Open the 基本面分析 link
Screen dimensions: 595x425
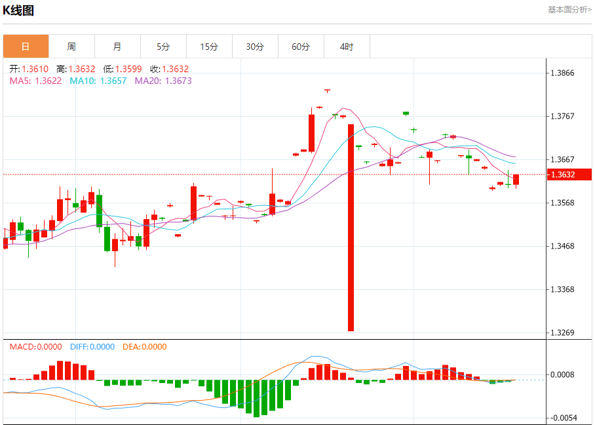pos(569,10)
